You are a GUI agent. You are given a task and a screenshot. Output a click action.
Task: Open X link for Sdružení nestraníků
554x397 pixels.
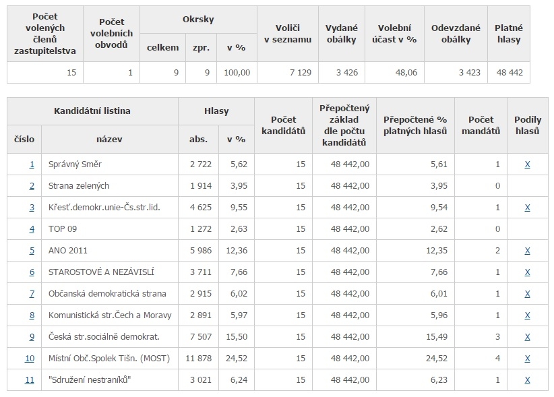[527, 380]
